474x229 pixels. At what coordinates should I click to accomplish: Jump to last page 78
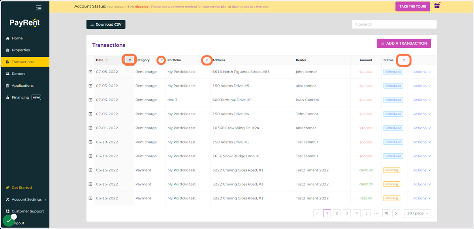[x=386, y=213]
